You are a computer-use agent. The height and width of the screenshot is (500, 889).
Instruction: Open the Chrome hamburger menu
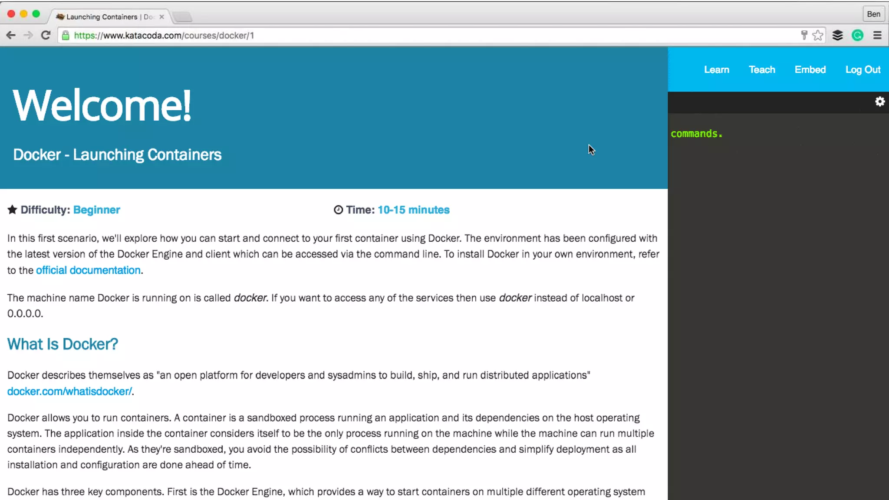(877, 35)
